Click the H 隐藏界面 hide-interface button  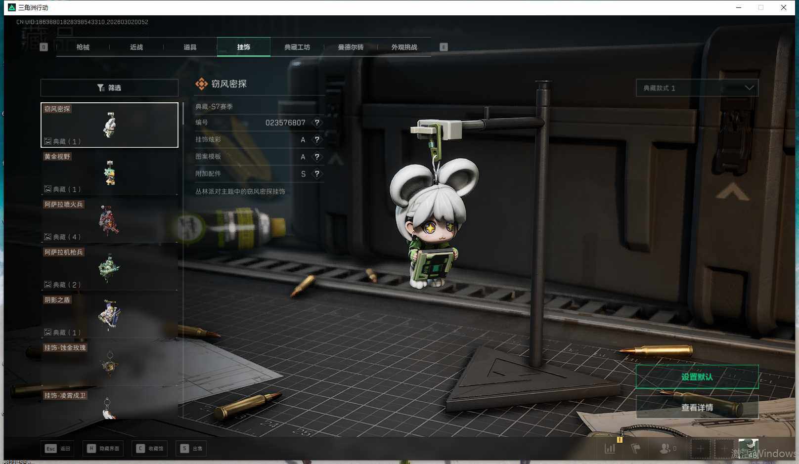[x=103, y=449]
